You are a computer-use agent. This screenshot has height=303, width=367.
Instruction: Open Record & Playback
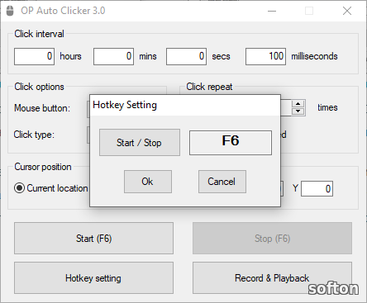point(272,278)
